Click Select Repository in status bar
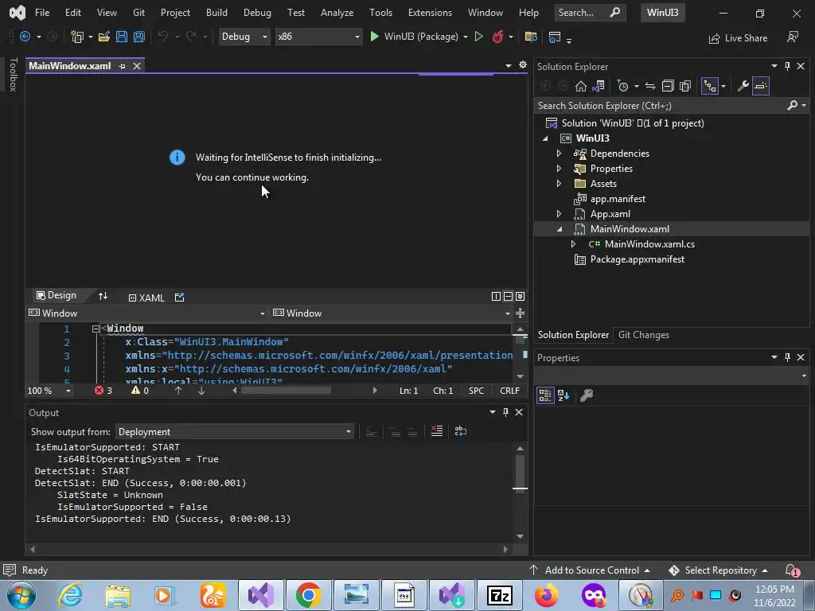 click(x=718, y=570)
